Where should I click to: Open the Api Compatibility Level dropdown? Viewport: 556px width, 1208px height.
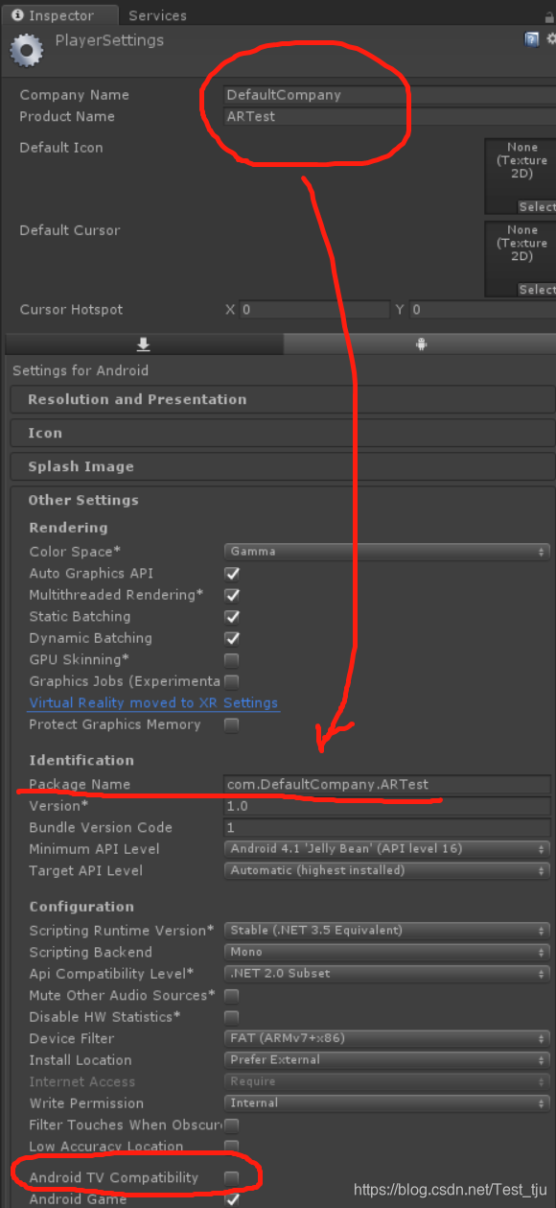(x=387, y=973)
